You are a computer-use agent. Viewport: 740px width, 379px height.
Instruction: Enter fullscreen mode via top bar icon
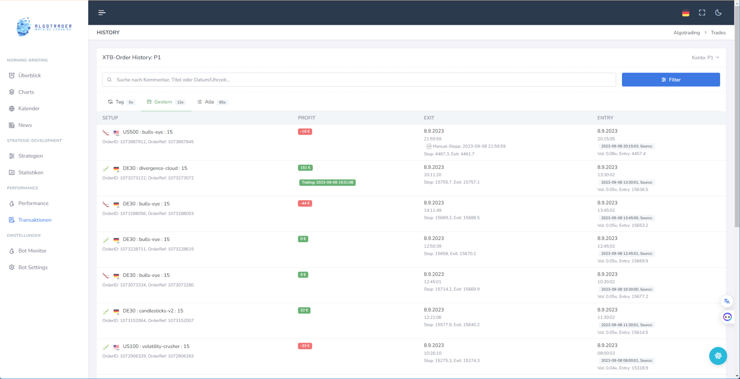tap(702, 13)
